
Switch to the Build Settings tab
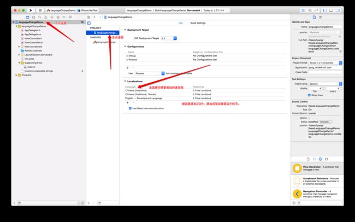[198, 23]
